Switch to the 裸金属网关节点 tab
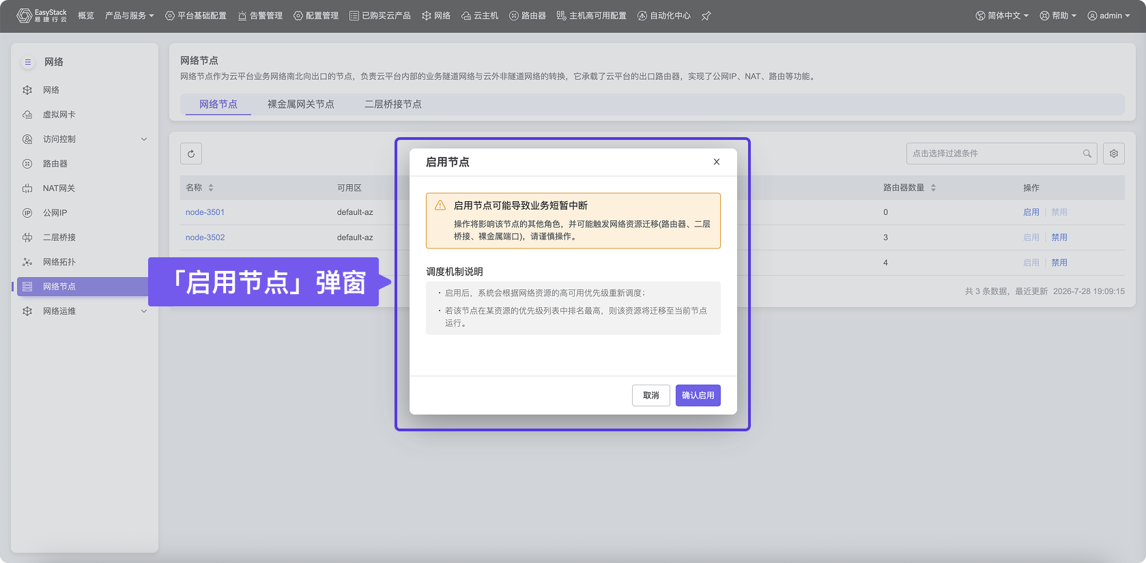 click(x=301, y=104)
